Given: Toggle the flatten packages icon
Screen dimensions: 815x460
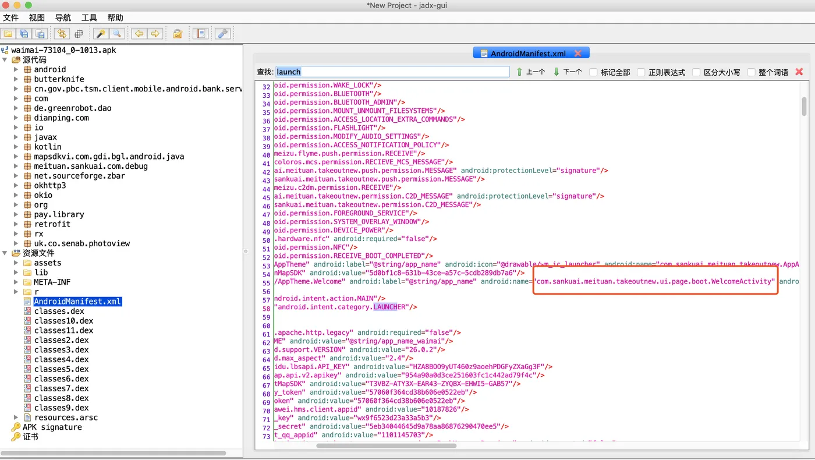Looking at the screenshot, I should [x=79, y=34].
